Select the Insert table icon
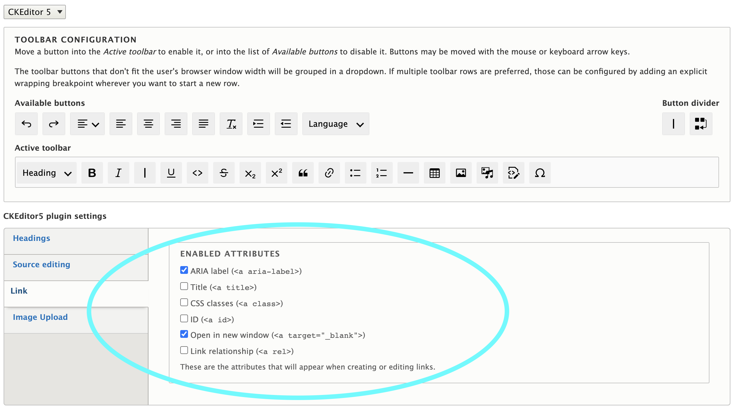The width and height of the screenshot is (734, 409). tap(434, 173)
